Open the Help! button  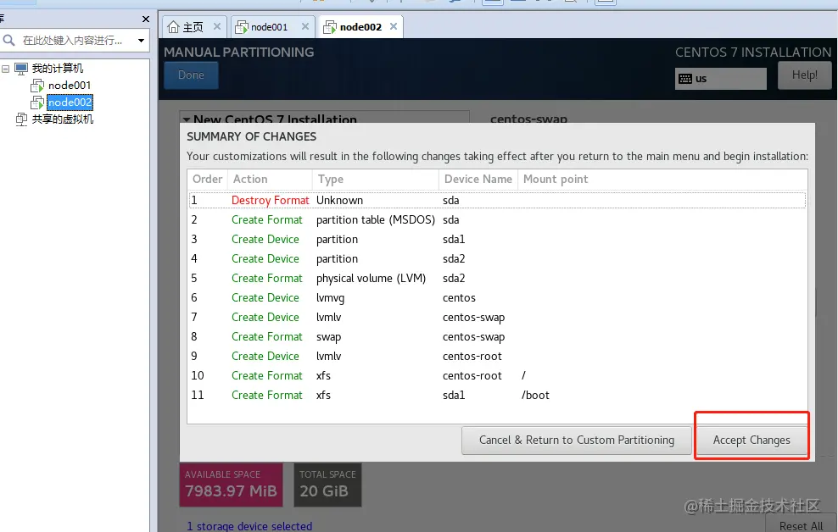pos(804,75)
